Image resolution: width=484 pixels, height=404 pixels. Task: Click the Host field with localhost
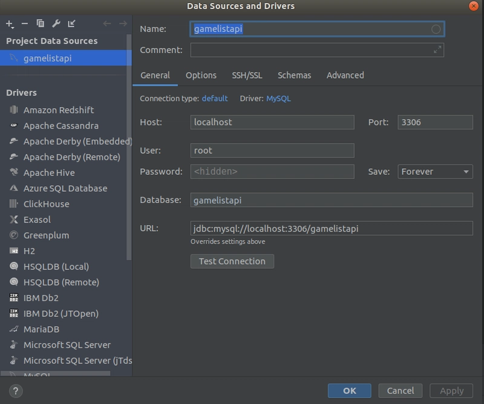tap(272, 122)
